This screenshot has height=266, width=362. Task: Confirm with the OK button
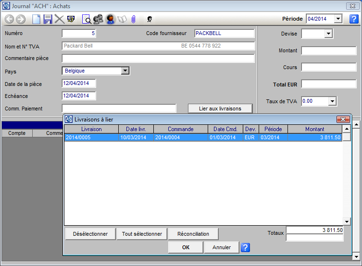[x=186, y=248]
